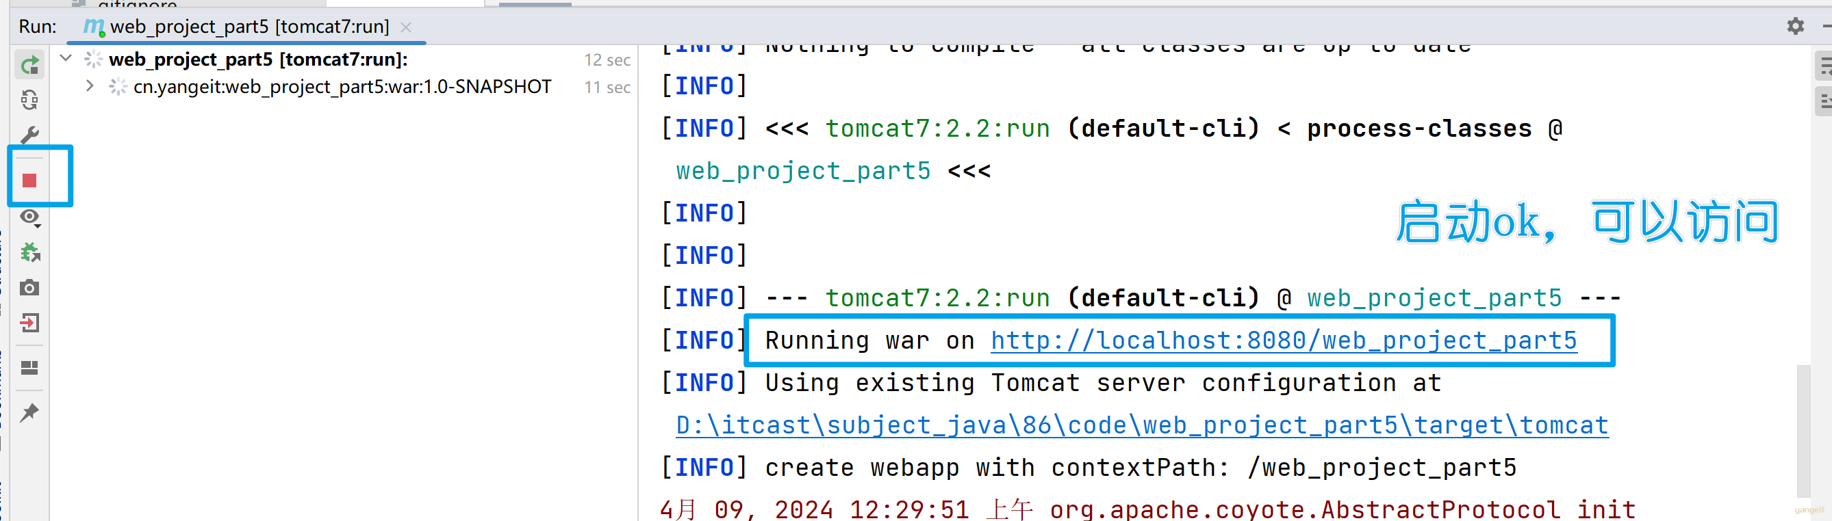Open Run panel gear settings
This screenshot has width=1832, height=521.
[x=1795, y=26]
